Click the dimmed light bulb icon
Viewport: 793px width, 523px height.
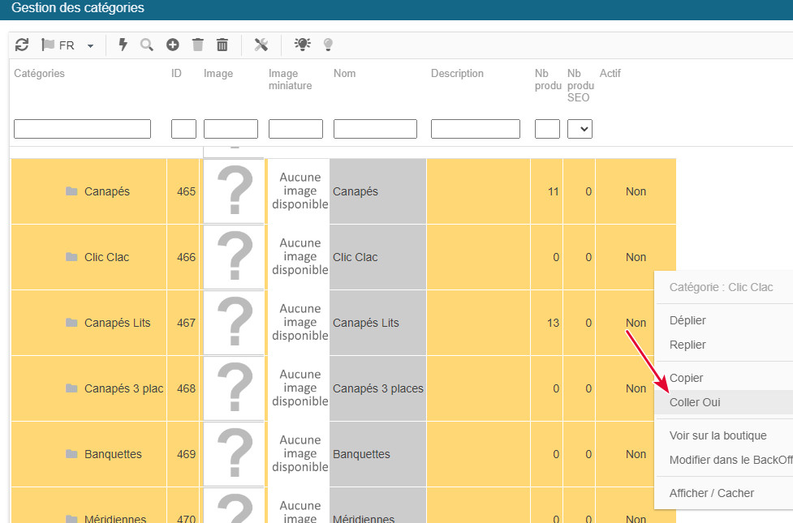pyautogui.click(x=328, y=45)
